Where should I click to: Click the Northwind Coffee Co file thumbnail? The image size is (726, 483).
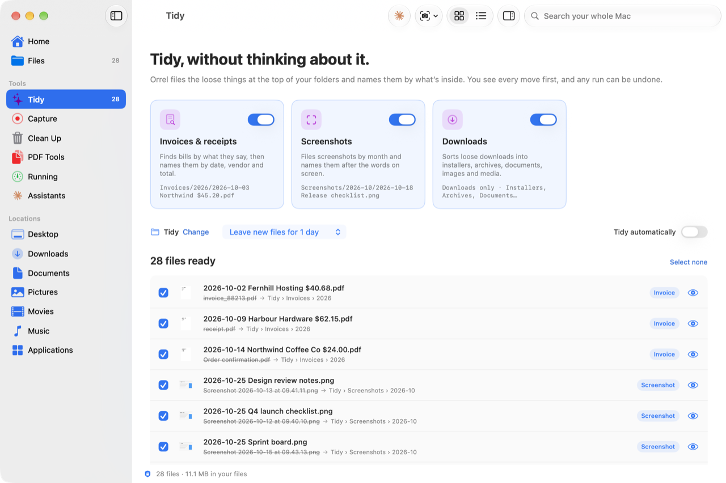point(185,354)
